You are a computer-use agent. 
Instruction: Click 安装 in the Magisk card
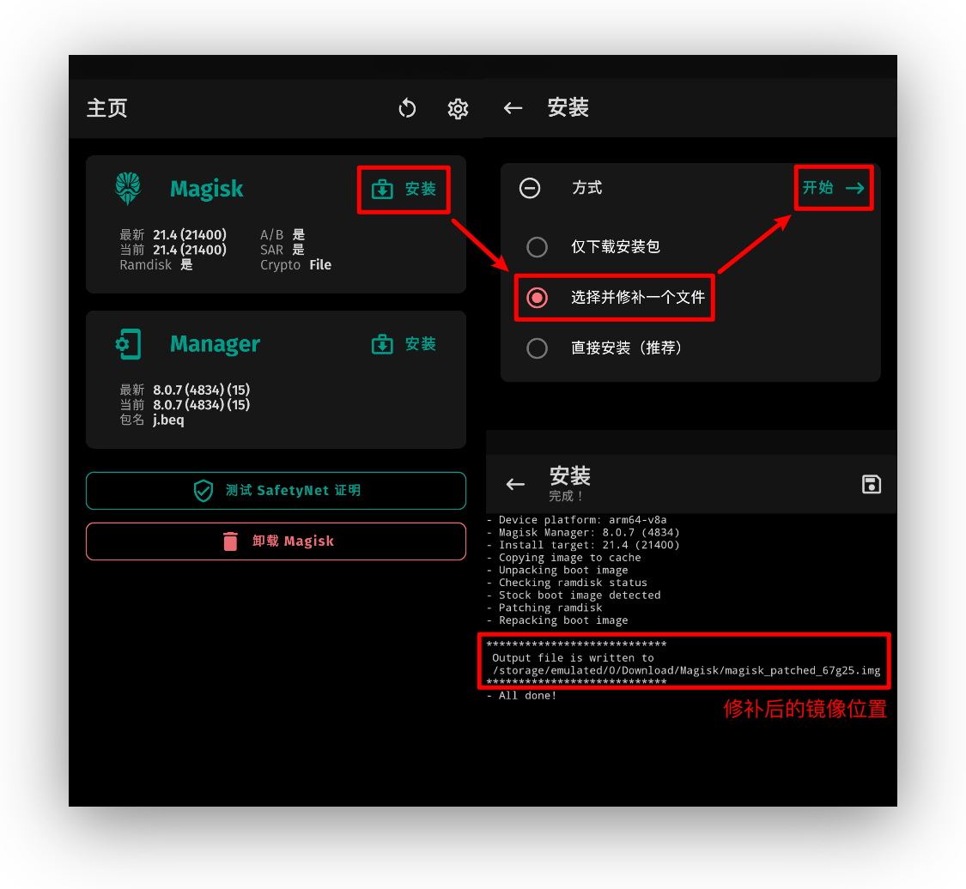point(404,189)
